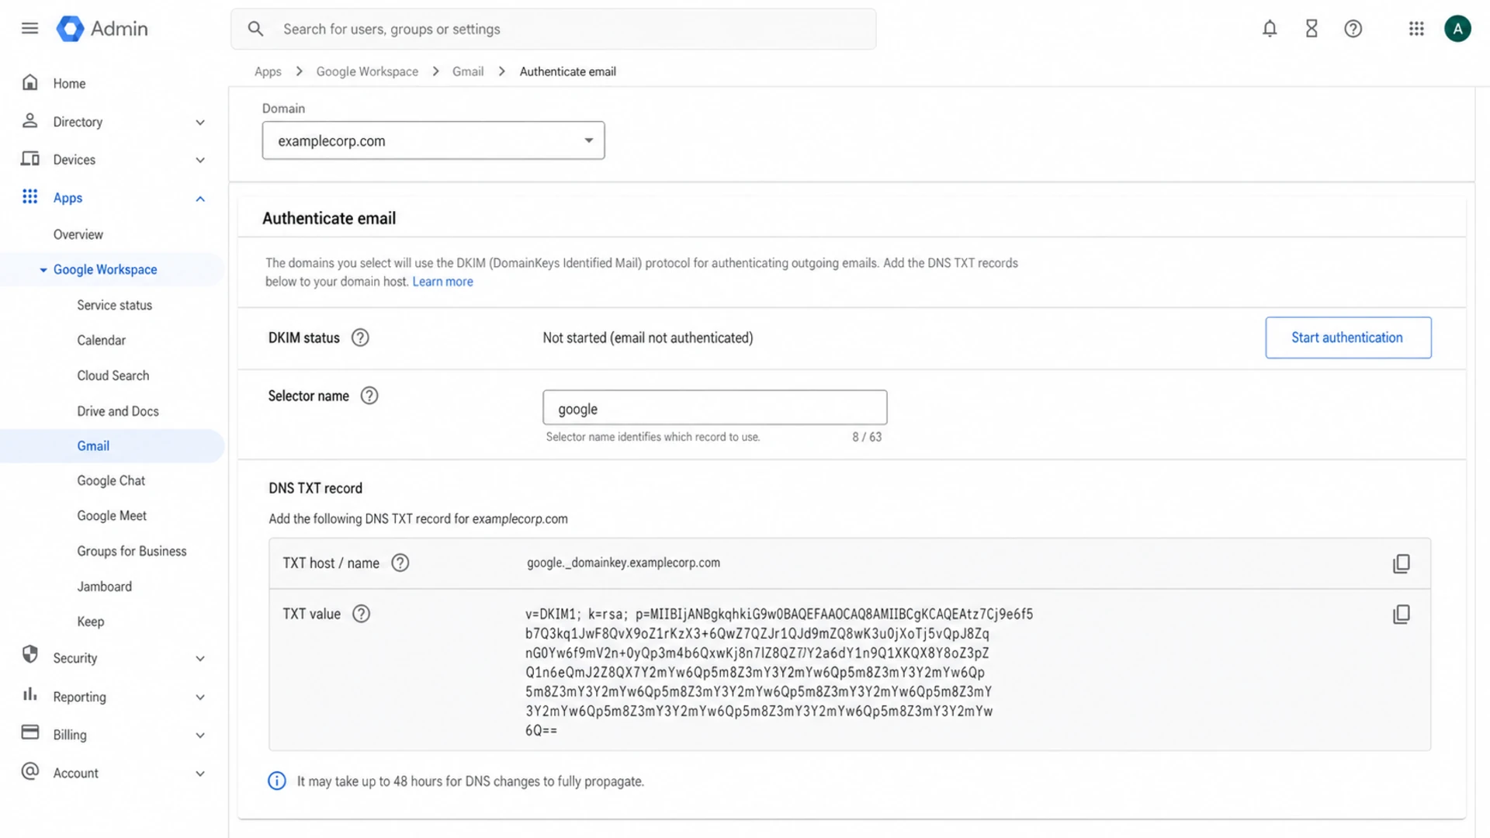Image resolution: width=1490 pixels, height=838 pixels.
Task: Open Jamboard settings
Action: (x=104, y=587)
